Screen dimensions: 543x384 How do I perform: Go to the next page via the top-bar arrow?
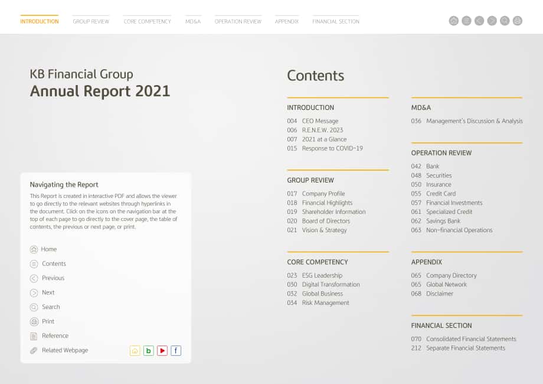[492, 21]
